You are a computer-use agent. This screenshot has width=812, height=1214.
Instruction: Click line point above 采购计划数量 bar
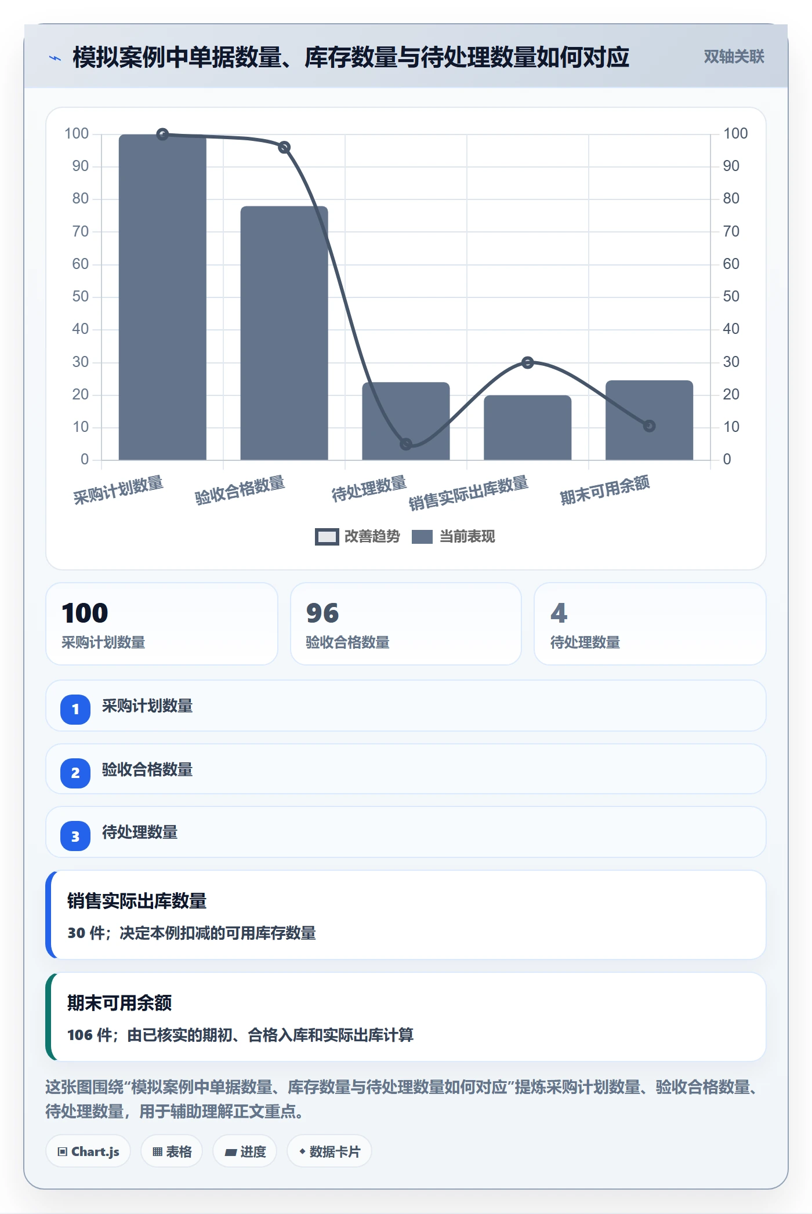pos(163,135)
